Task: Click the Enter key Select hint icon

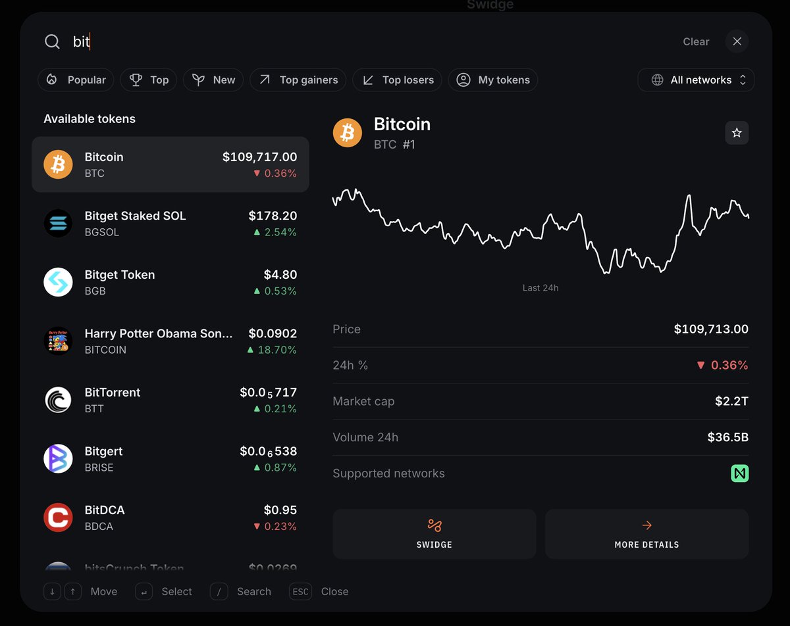Action: pyautogui.click(x=144, y=592)
